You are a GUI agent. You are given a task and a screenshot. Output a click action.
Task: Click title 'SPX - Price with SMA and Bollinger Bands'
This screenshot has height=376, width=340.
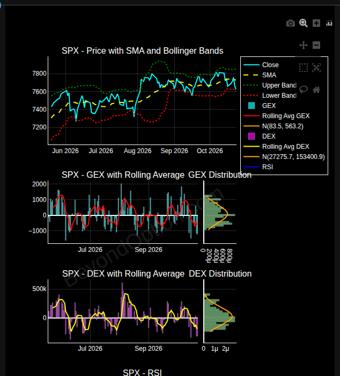pos(143,51)
